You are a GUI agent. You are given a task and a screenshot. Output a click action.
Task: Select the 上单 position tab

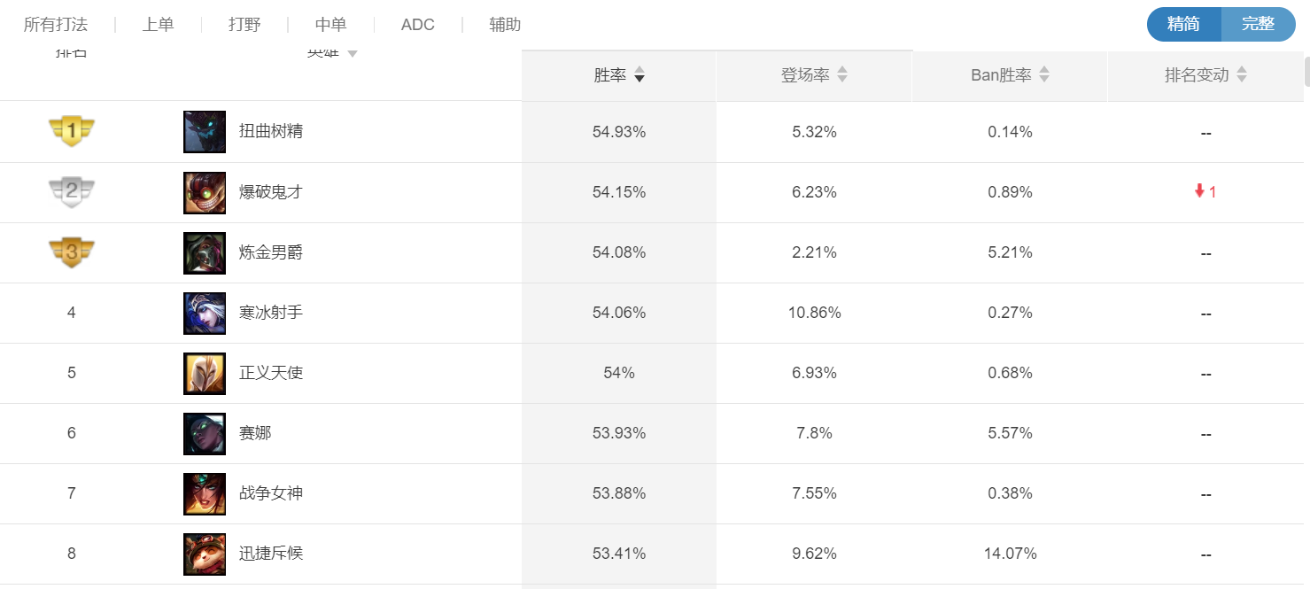159,25
